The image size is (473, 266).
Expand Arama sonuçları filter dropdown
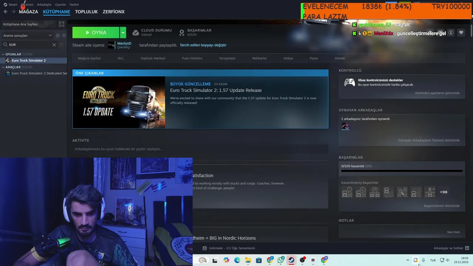pyautogui.click(x=27, y=35)
